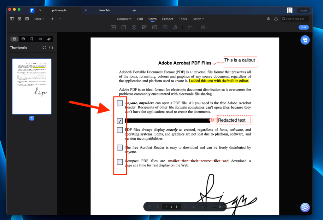
Task: Check the 'free Acrobat Reader' checkbox
Action: [120, 148]
